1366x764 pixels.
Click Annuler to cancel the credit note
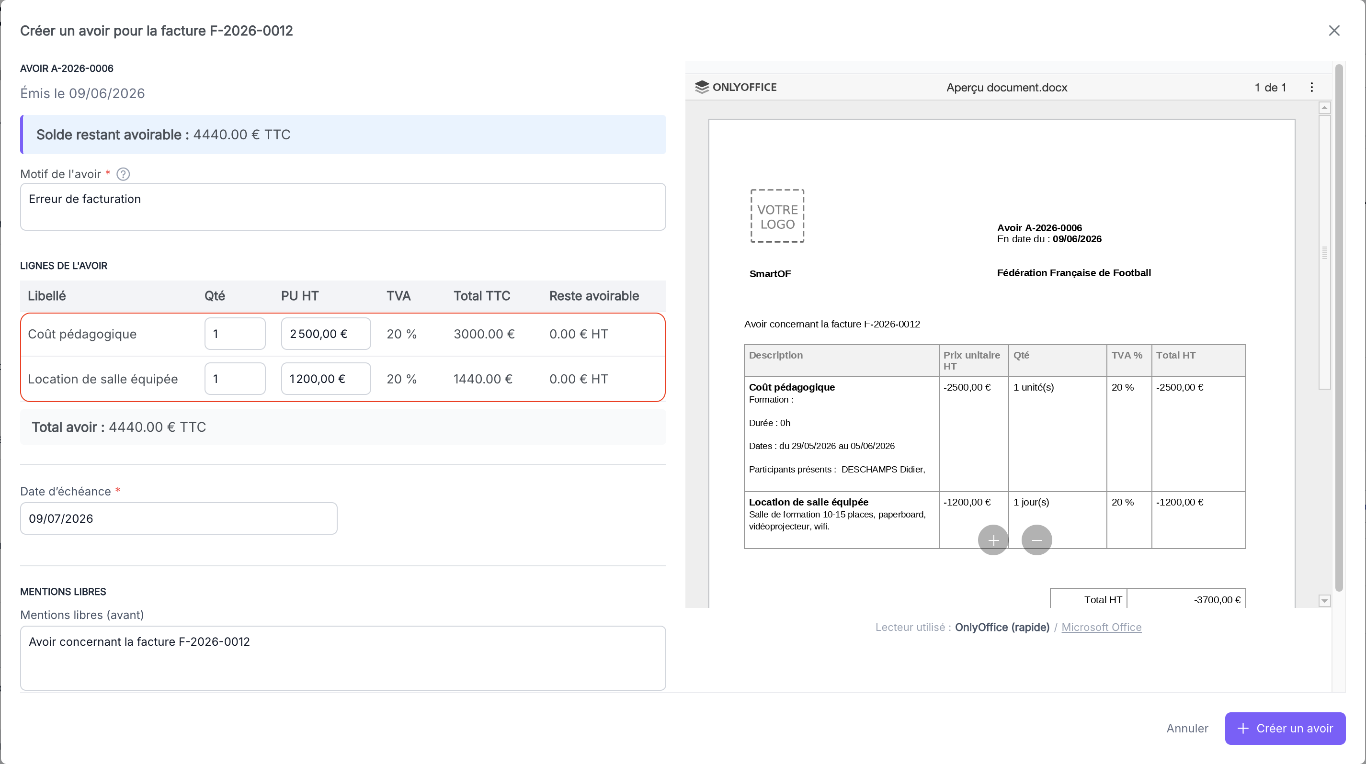pyautogui.click(x=1187, y=729)
